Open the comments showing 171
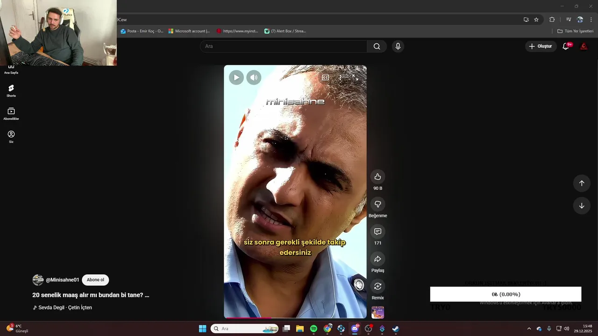This screenshot has height=336, width=598. pos(377,231)
